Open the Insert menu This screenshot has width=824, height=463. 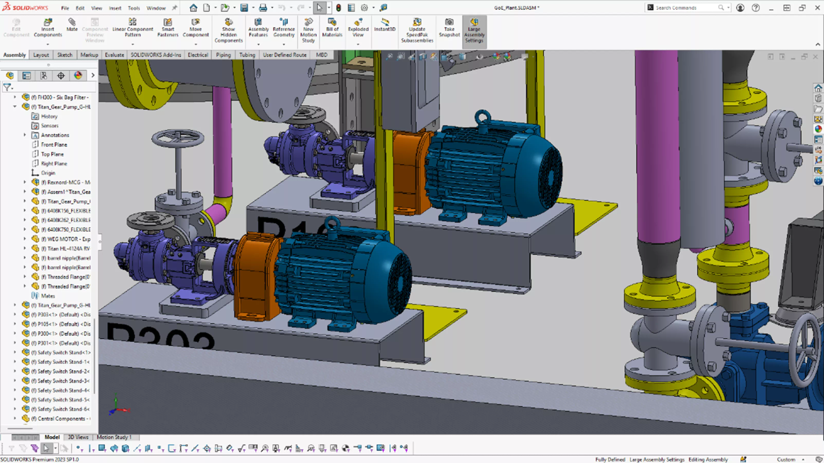point(115,8)
